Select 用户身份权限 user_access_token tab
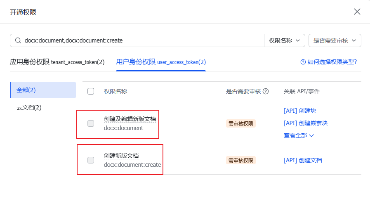 tap(161, 62)
